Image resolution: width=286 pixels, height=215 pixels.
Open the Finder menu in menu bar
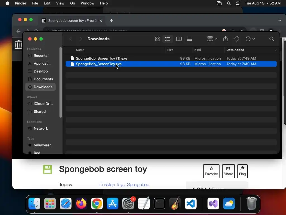click(20, 3)
